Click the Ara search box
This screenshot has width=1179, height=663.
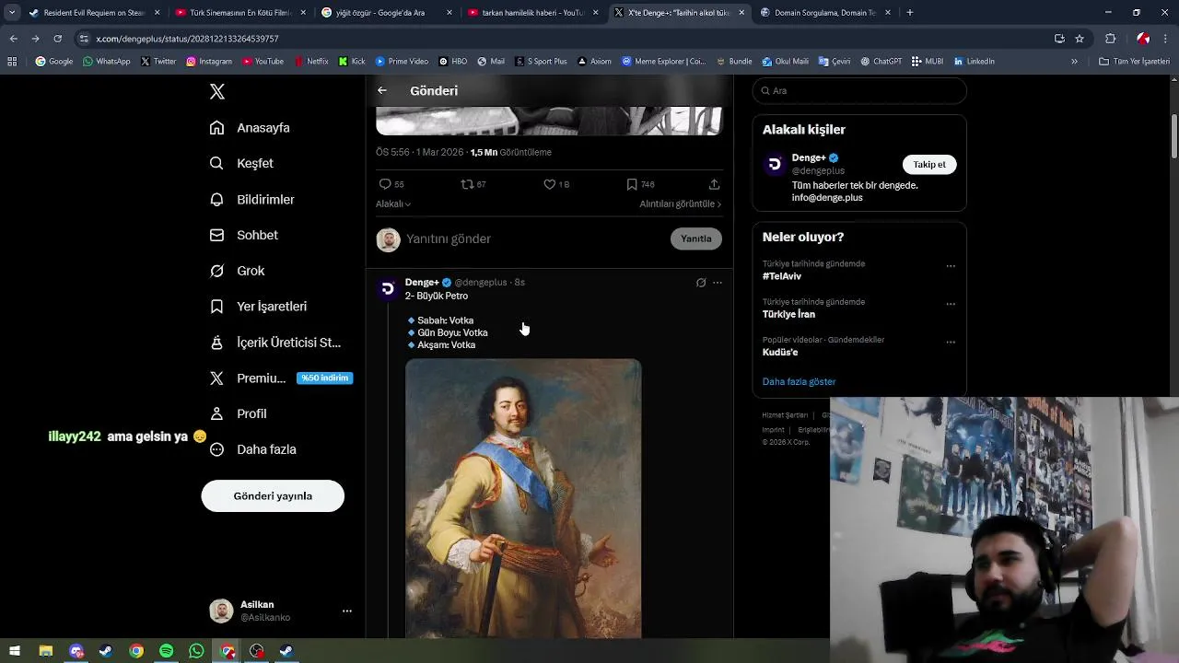coord(859,90)
